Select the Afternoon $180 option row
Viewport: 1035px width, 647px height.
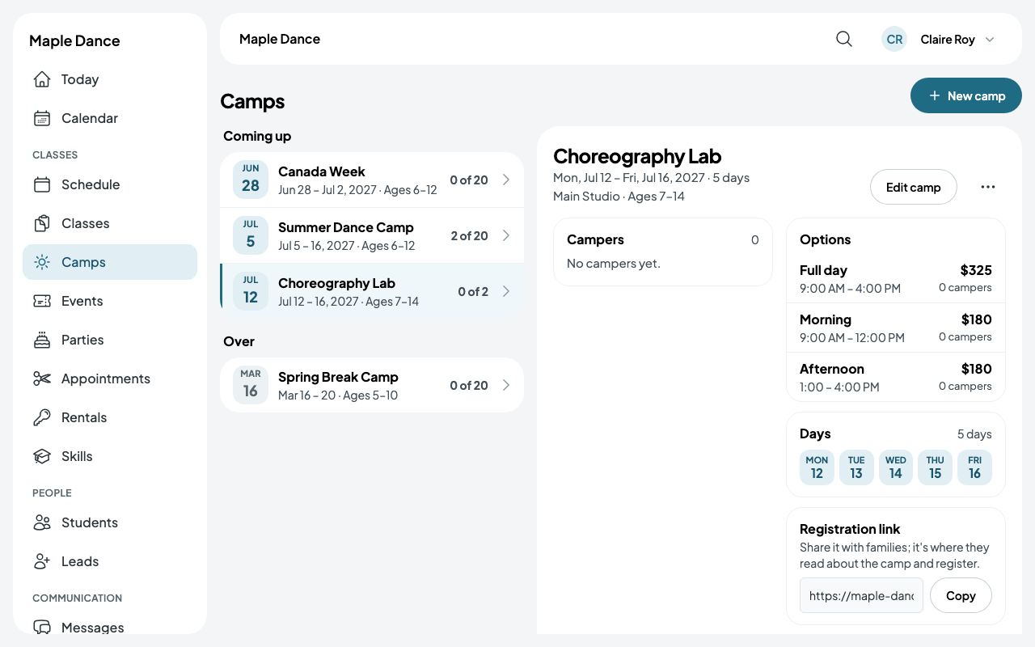click(896, 377)
